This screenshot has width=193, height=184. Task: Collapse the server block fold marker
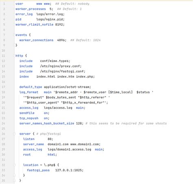click(x=14, y=134)
